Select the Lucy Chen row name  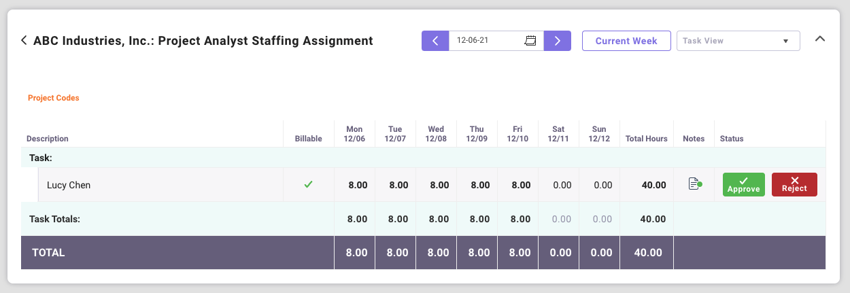pos(69,185)
